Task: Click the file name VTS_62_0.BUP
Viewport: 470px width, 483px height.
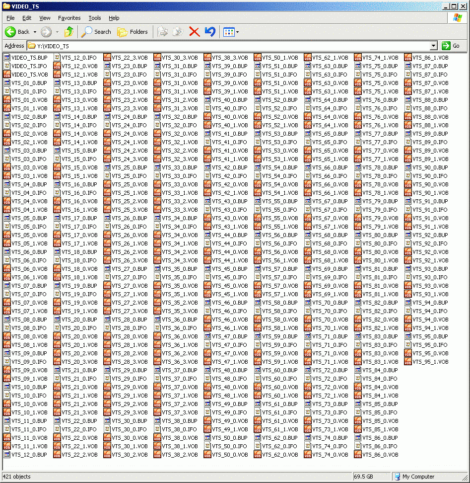Action: pyautogui.click(x=280, y=438)
